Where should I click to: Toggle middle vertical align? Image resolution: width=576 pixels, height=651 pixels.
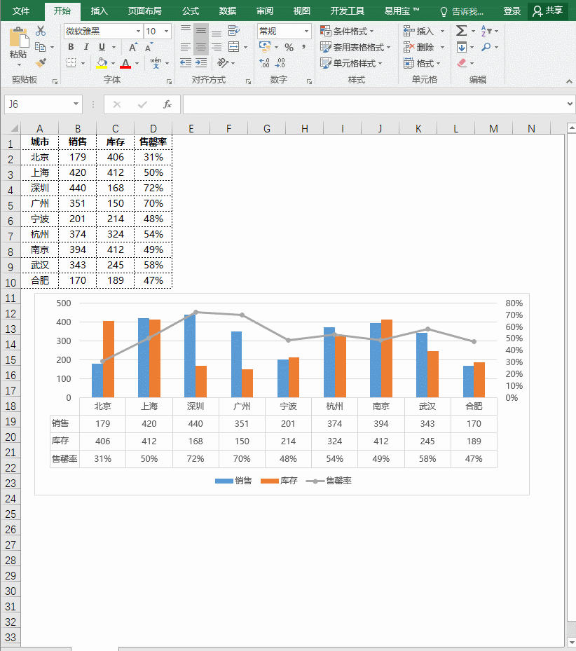click(201, 31)
